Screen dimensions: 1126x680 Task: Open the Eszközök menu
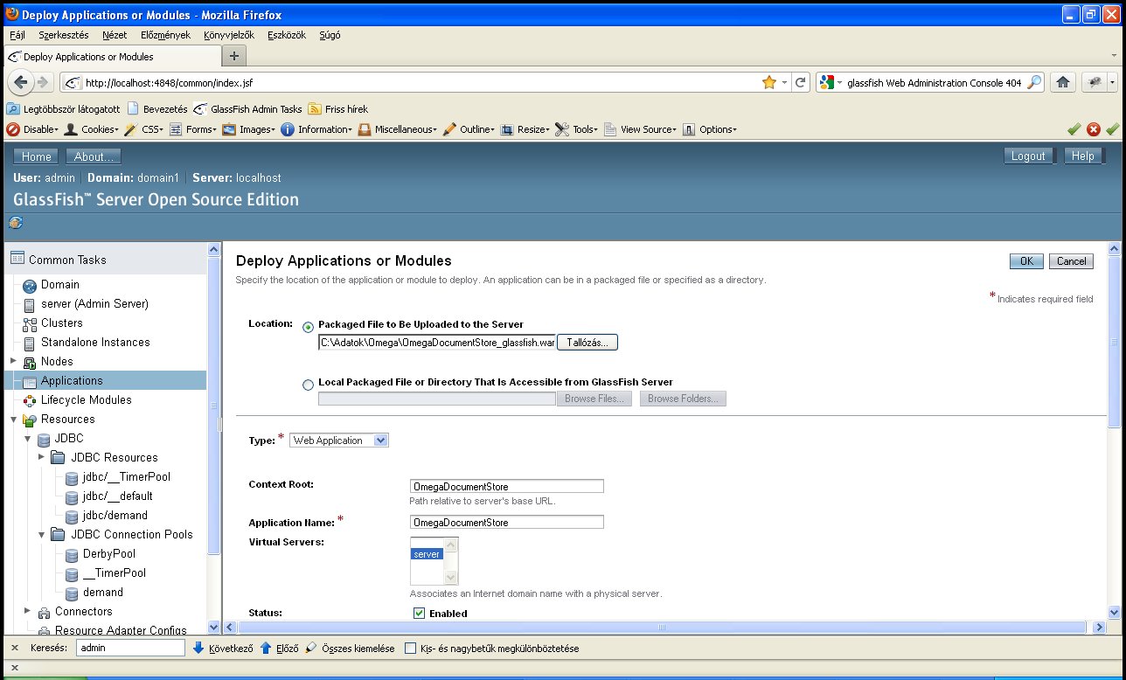pos(286,35)
